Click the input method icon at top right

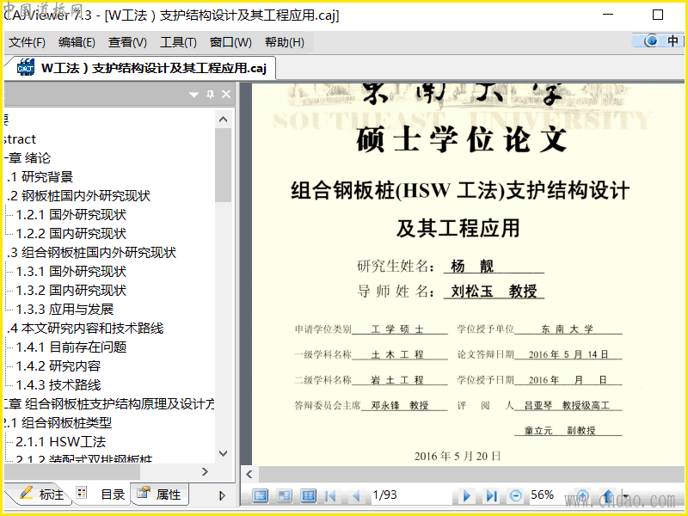[x=651, y=40]
